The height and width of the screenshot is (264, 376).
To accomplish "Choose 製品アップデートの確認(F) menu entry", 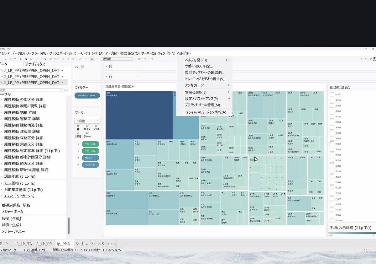I will pyautogui.click(x=204, y=73).
